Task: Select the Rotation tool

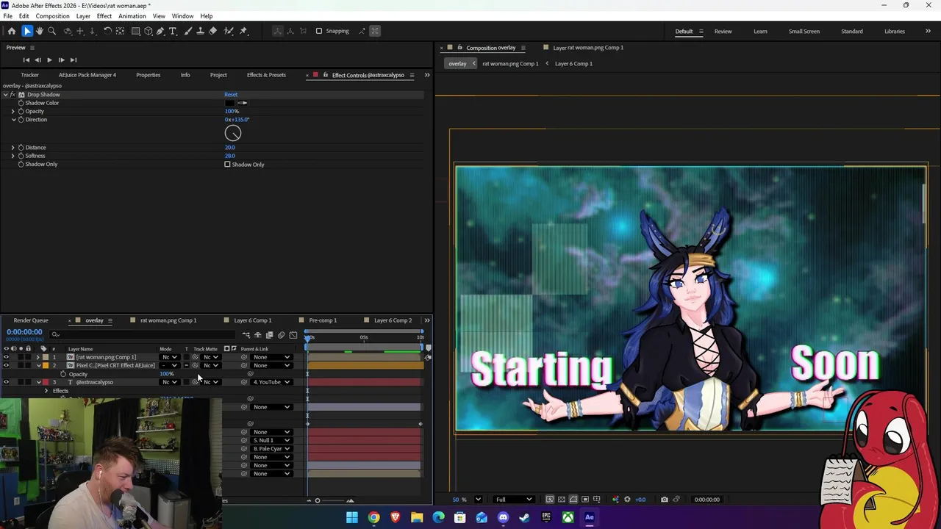Action: pyautogui.click(x=107, y=31)
